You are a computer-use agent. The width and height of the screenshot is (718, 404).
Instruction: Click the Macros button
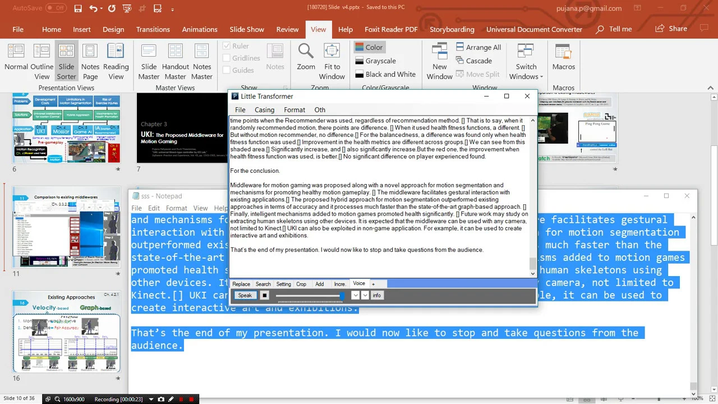pos(563,57)
